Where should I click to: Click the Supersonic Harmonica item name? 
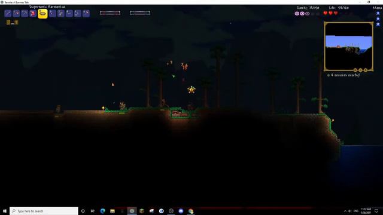(47, 7)
